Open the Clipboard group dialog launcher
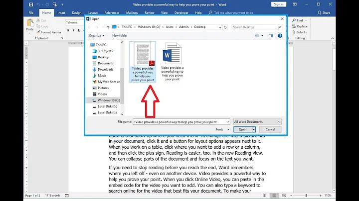Screen dimensions: 359x201 coord(62,38)
